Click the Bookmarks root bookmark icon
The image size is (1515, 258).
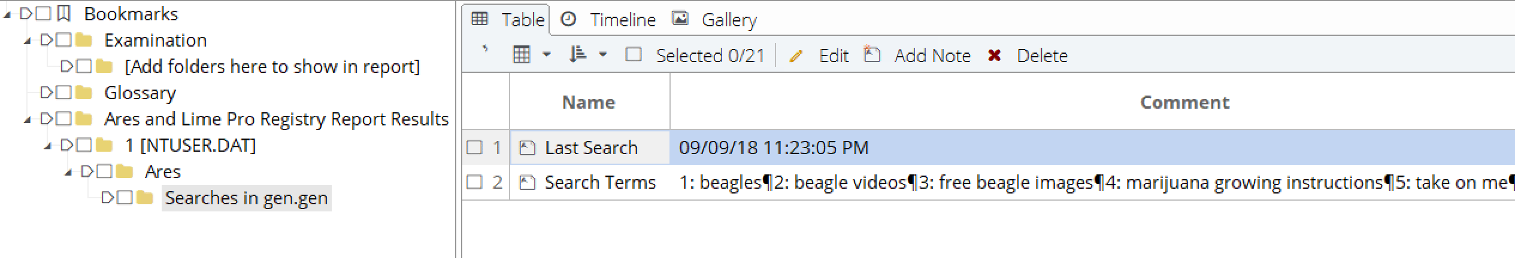pyautogui.click(x=63, y=13)
